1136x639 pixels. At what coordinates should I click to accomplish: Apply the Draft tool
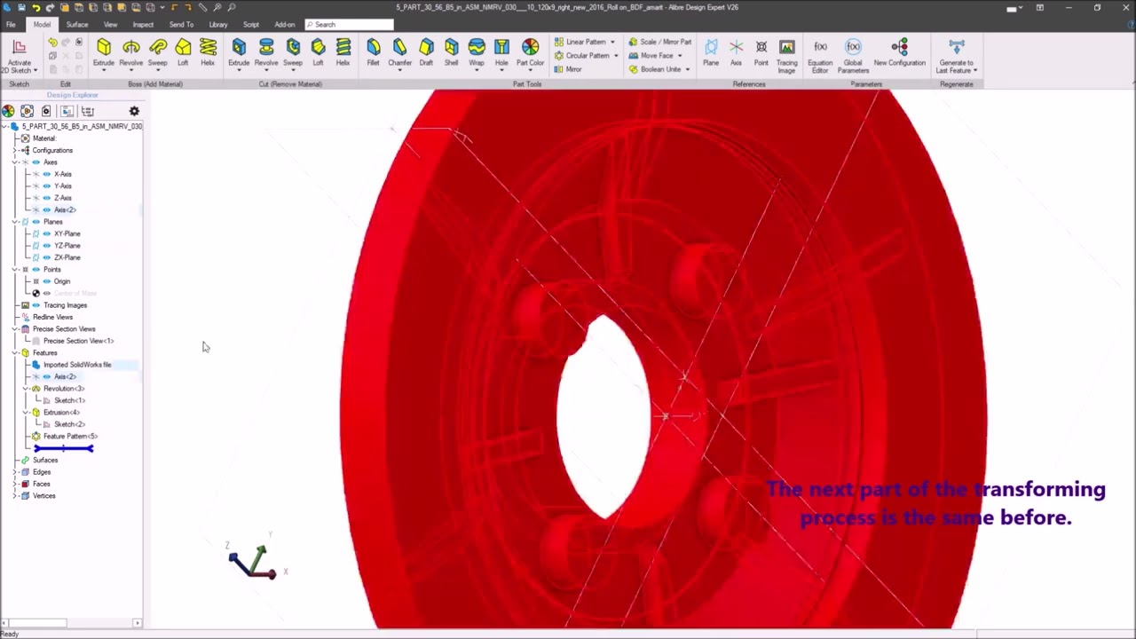(x=427, y=51)
